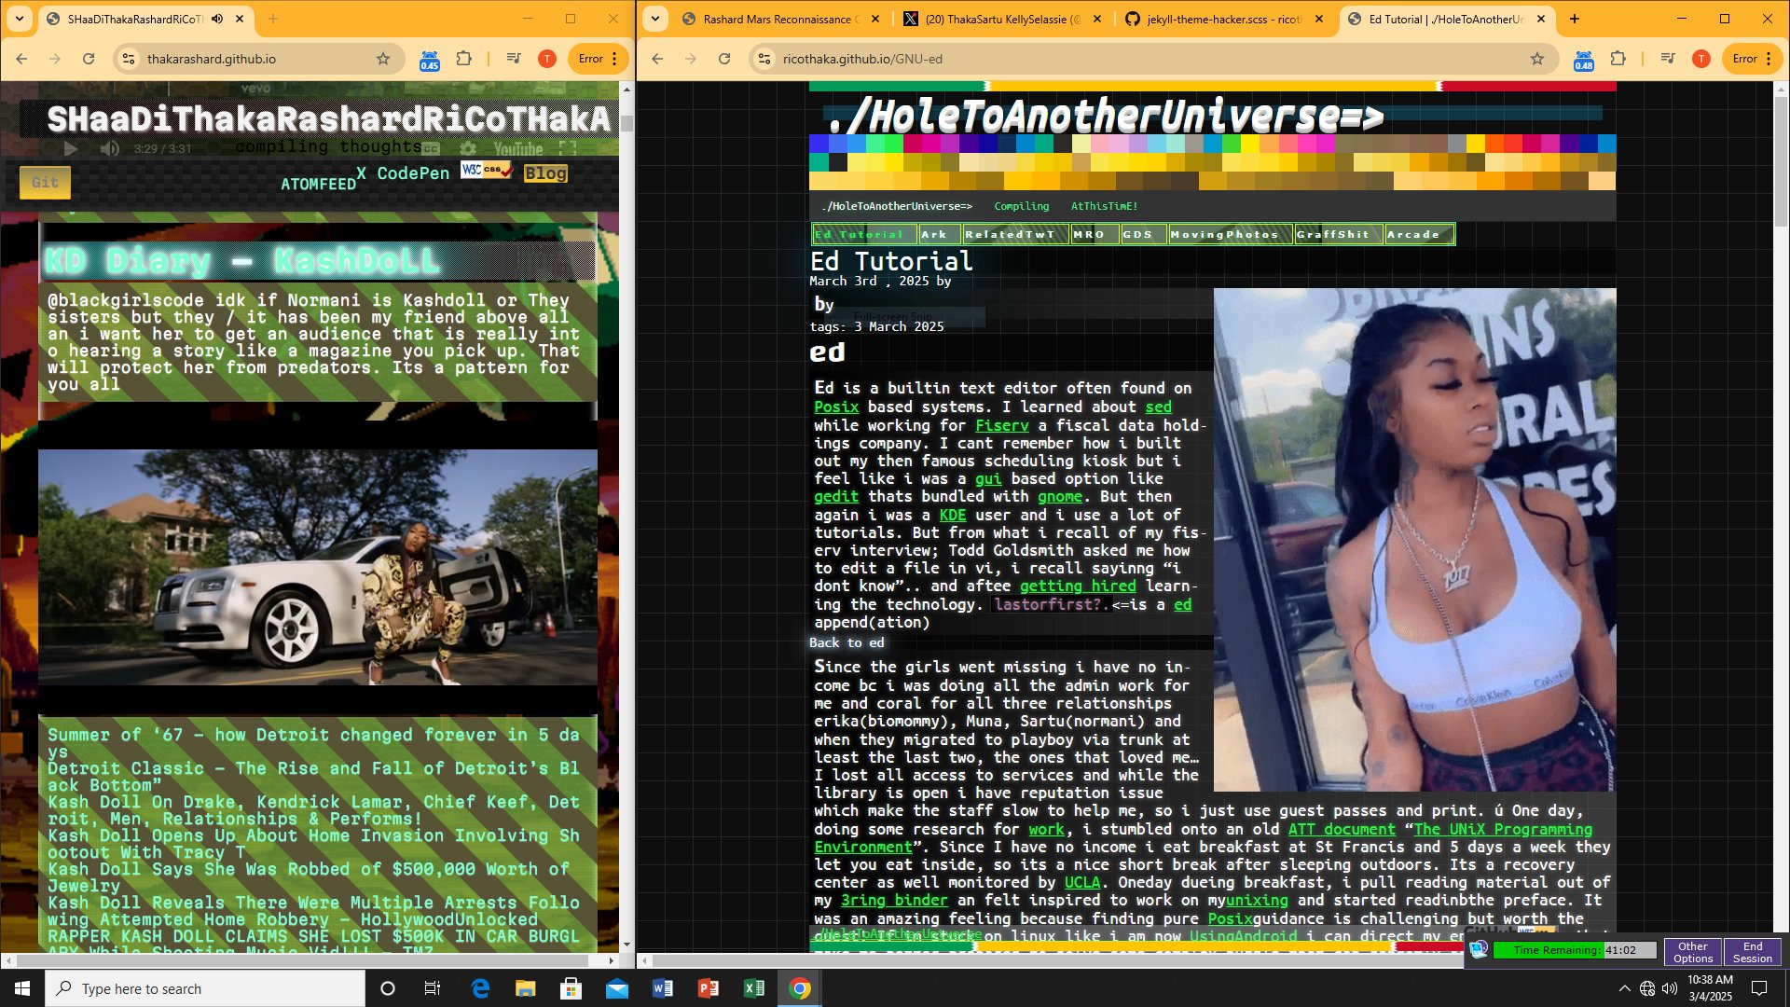Open the Windows Start menu
Image resolution: width=1790 pixels, height=1007 pixels.
22,988
